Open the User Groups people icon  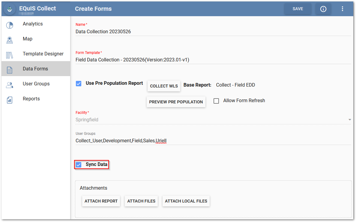coord(10,85)
